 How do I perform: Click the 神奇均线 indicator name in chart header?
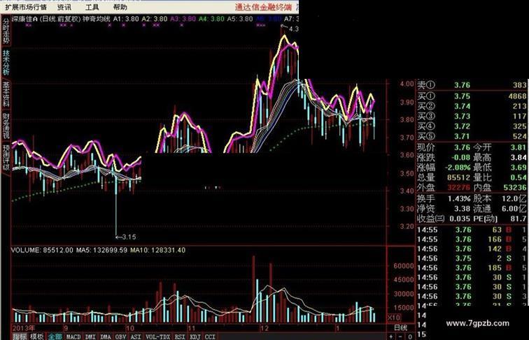[97, 19]
